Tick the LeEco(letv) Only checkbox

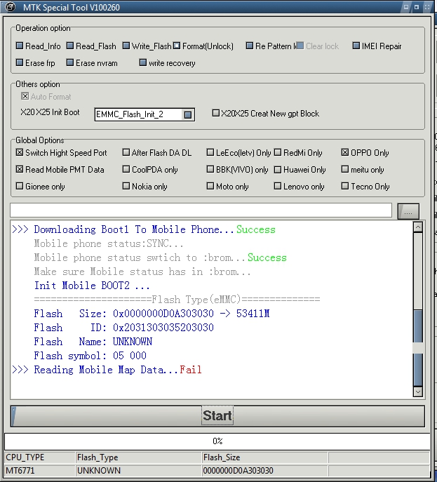pyautogui.click(x=210, y=152)
